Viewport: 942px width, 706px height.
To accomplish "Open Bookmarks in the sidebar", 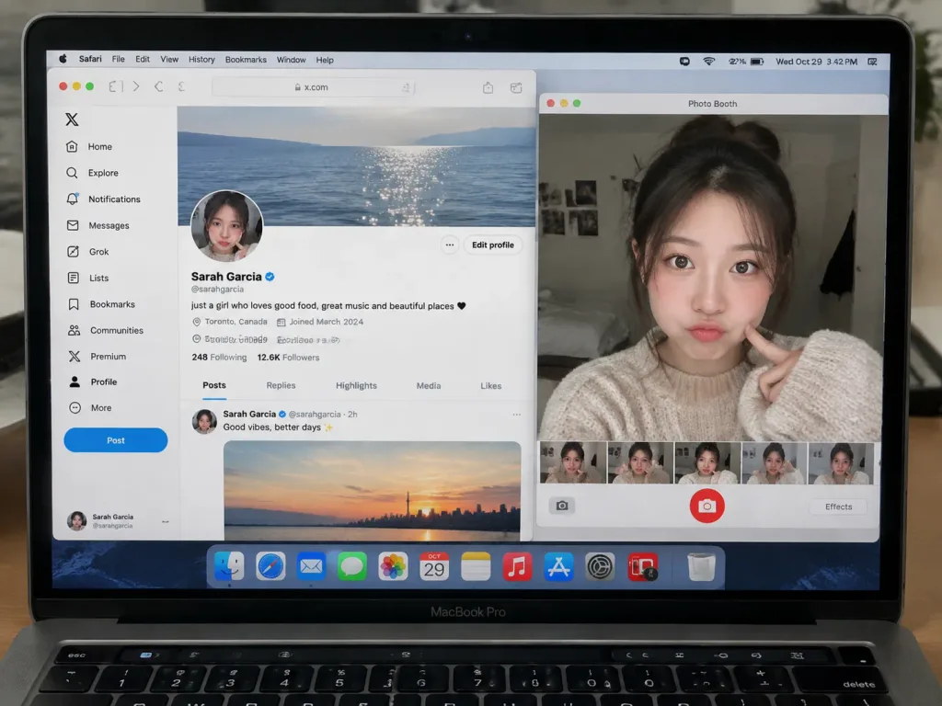I will point(100,304).
